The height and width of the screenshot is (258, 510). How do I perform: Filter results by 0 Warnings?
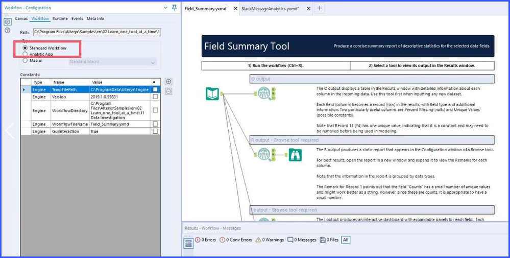click(x=270, y=240)
